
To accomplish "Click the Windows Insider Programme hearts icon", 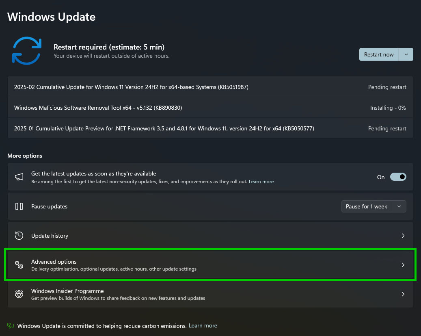I will (x=19, y=294).
